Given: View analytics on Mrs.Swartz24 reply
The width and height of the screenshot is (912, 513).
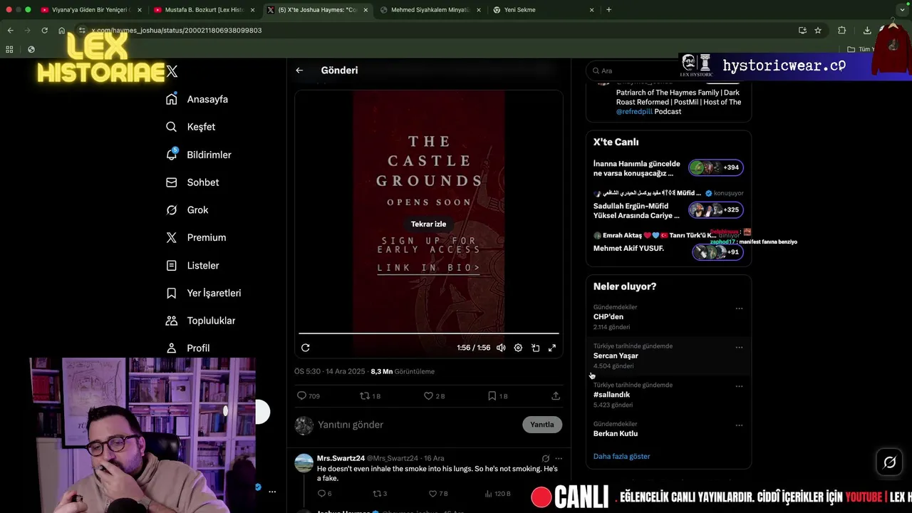Looking at the screenshot, I should [498, 494].
